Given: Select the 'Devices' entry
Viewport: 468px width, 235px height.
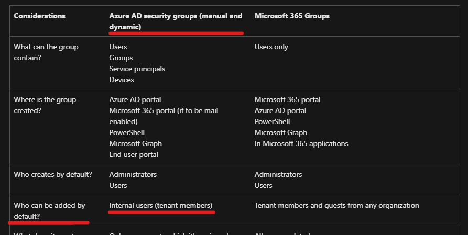Looking at the screenshot, I should [x=122, y=80].
